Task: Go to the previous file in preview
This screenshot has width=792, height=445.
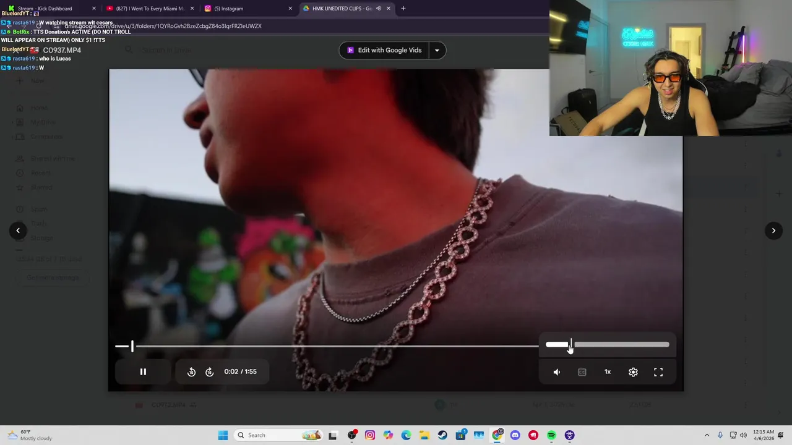Action: (x=18, y=231)
